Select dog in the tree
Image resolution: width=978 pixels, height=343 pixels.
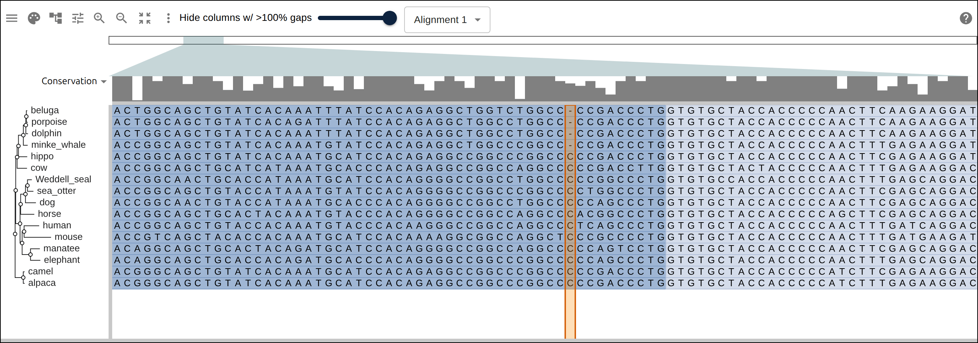[x=47, y=202]
